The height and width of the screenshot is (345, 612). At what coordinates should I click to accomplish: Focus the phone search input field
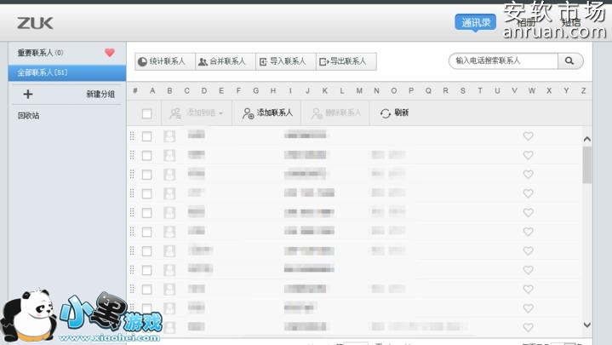(x=504, y=61)
